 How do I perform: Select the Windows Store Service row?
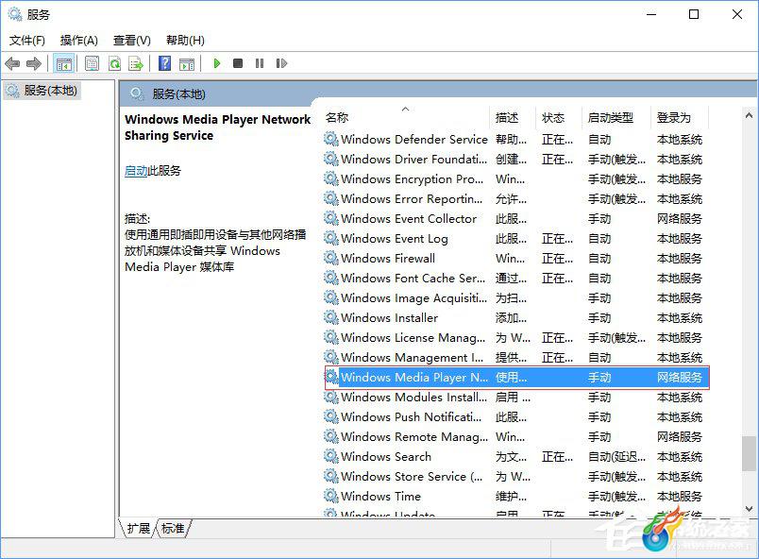click(x=516, y=477)
